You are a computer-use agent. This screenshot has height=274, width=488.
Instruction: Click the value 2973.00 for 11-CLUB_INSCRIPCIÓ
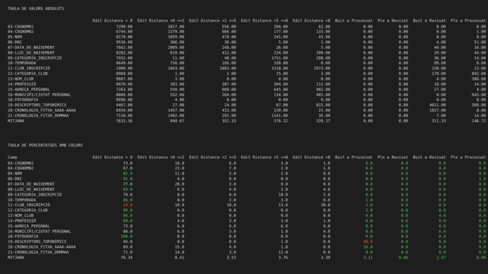[322, 68]
